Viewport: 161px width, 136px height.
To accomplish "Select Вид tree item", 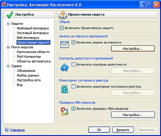I will click(20, 85).
